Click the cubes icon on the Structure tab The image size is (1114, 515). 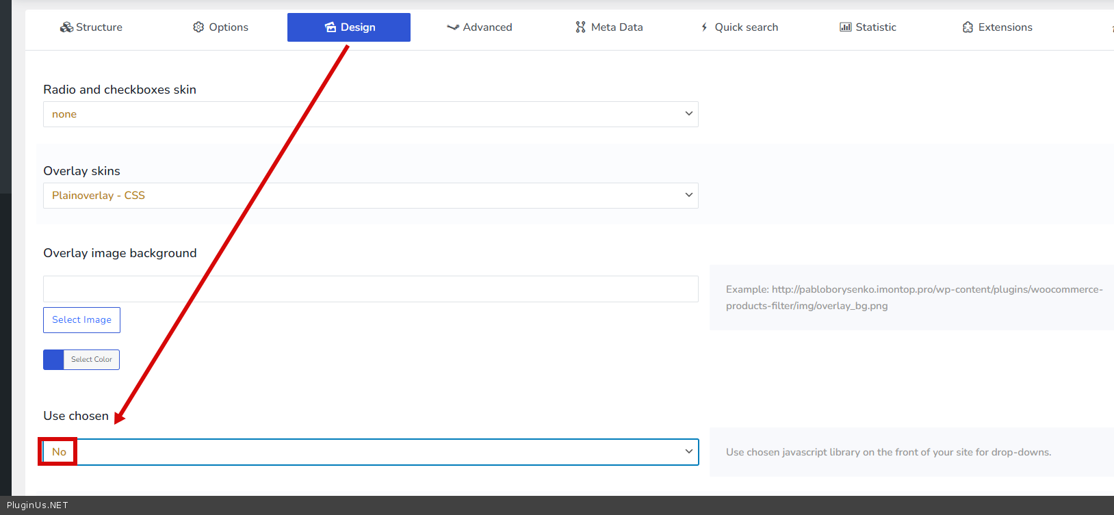66,27
